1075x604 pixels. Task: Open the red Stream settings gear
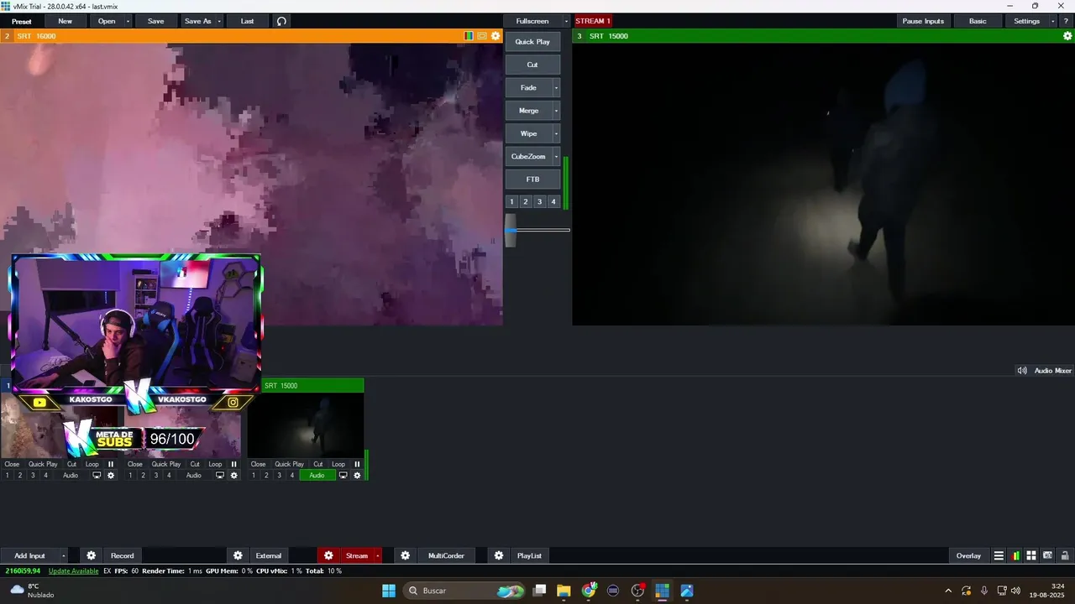tap(328, 555)
